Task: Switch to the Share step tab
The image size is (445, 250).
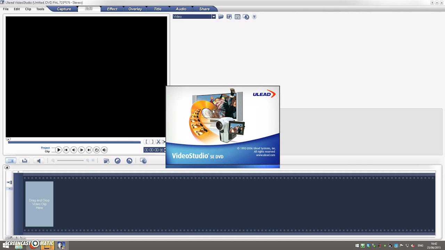Action: click(204, 9)
